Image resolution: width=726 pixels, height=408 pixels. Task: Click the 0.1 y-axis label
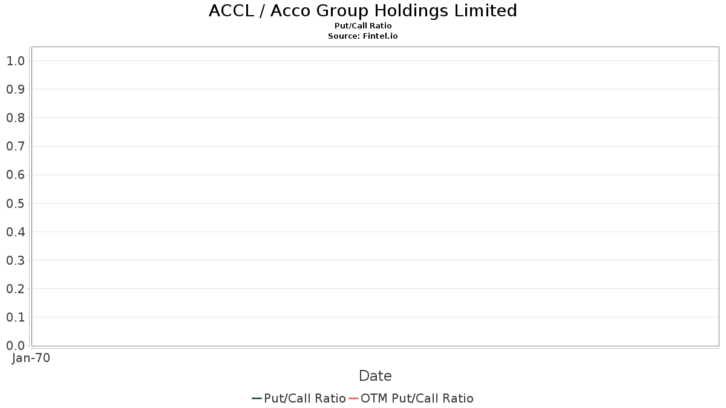point(15,317)
